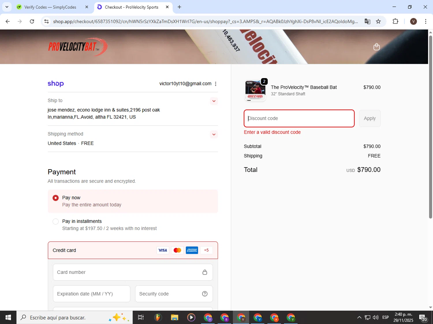Click the Visa card icon
Screen dimensions: 433x324
[163, 250]
